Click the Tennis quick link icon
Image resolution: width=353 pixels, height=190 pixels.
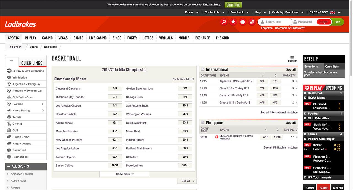click(9, 117)
